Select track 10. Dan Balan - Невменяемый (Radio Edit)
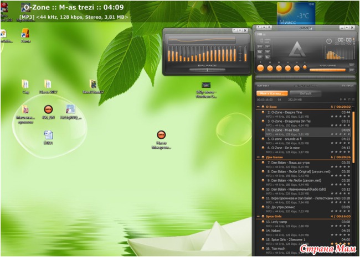The width and height of the screenshot is (360, 257). [x=307, y=191]
